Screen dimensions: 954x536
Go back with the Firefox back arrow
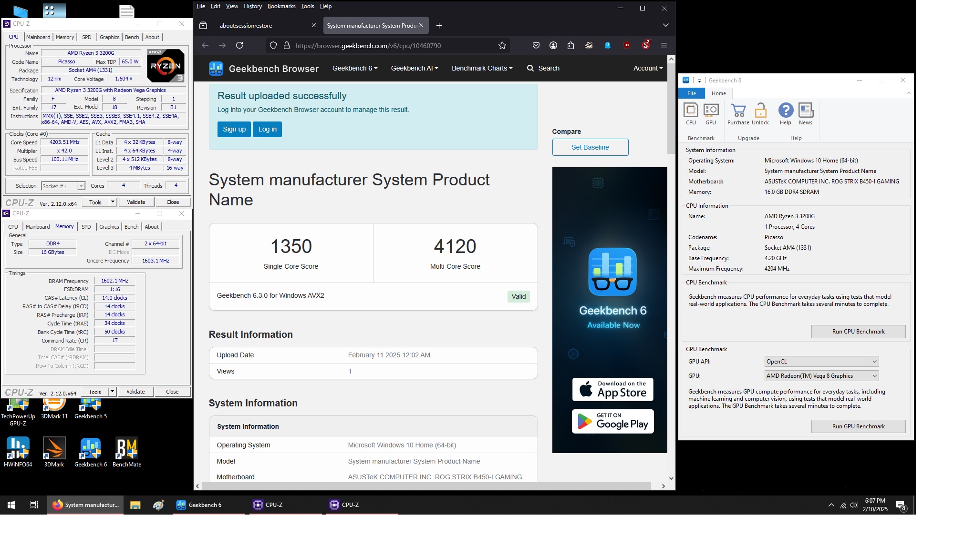(x=205, y=45)
